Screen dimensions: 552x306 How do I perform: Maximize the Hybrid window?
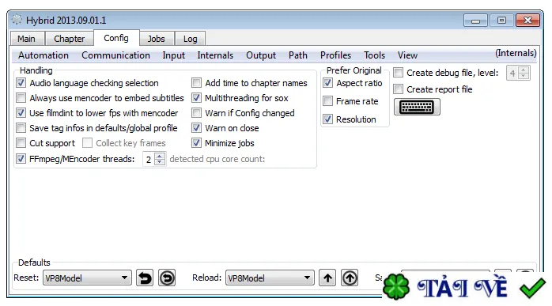coord(501,21)
